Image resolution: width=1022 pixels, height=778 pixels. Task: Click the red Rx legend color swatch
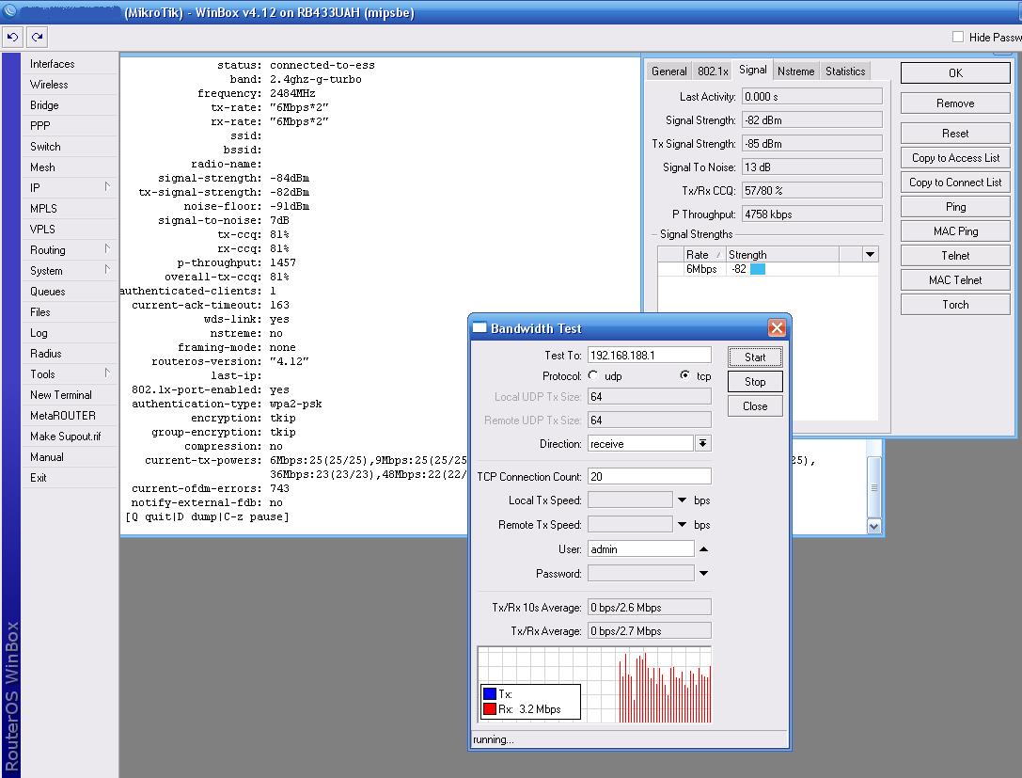tap(490, 709)
